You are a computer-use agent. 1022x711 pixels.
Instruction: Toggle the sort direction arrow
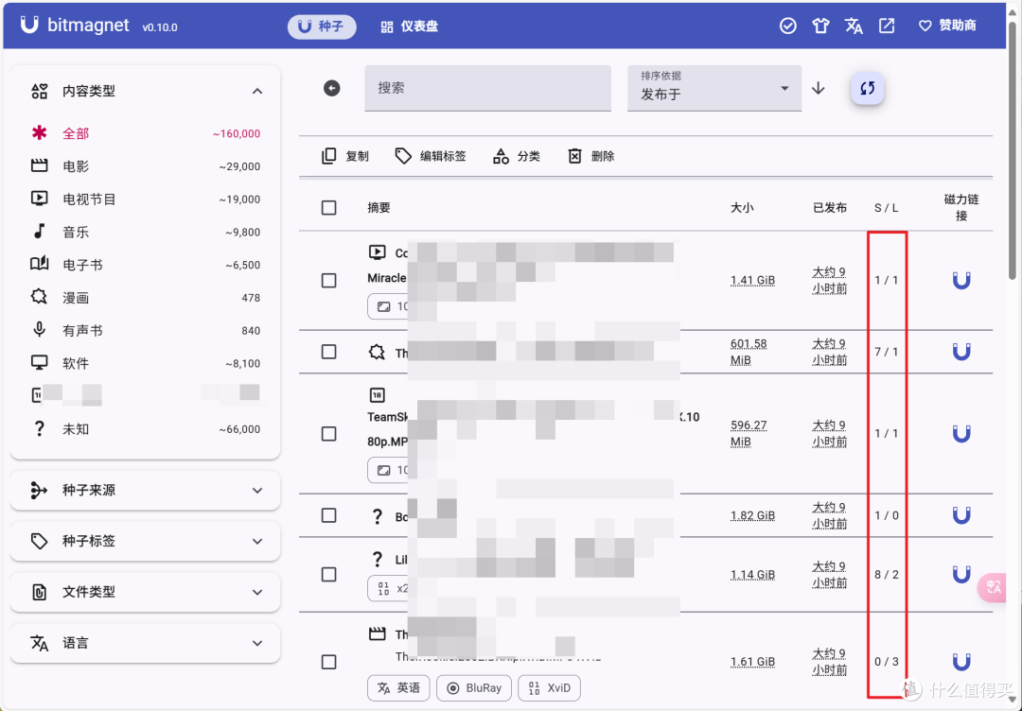click(818, 88)
